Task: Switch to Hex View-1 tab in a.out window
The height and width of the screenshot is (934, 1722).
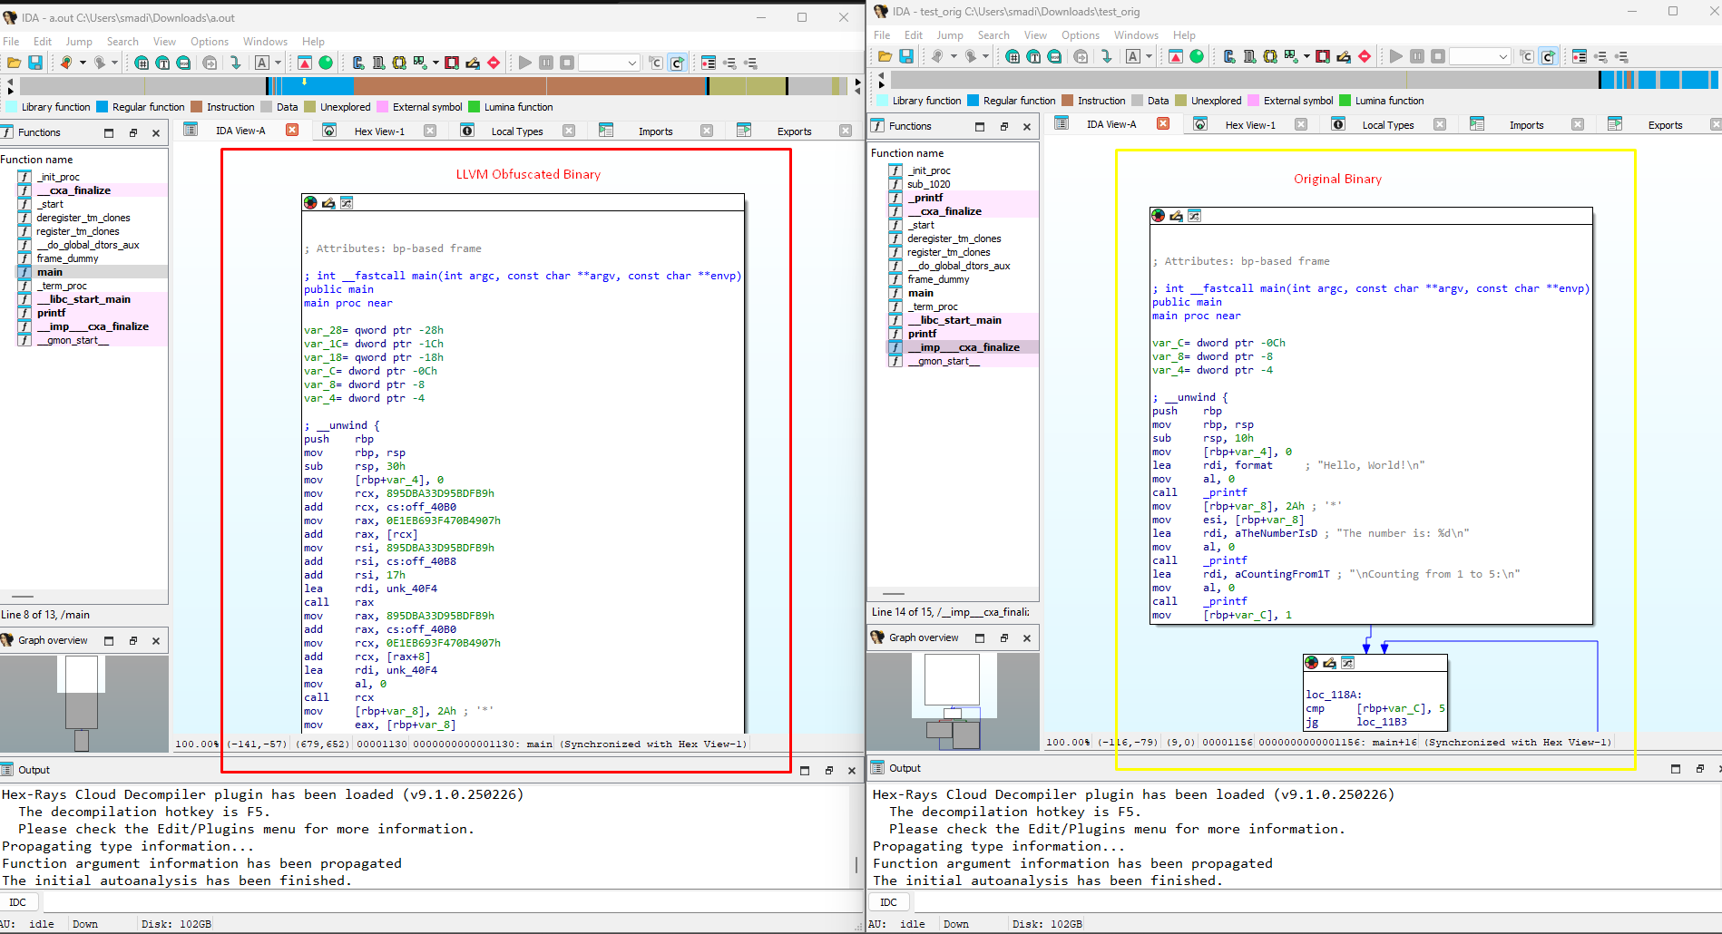Action: coord(379,131)
